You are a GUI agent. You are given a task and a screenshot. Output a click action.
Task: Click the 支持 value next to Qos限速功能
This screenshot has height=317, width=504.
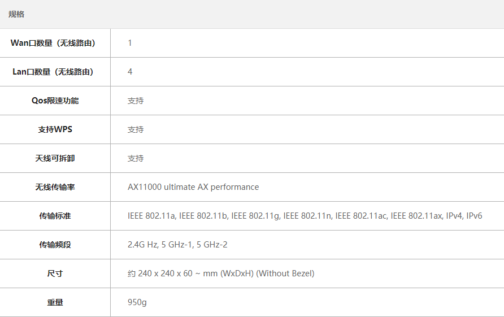136,101
